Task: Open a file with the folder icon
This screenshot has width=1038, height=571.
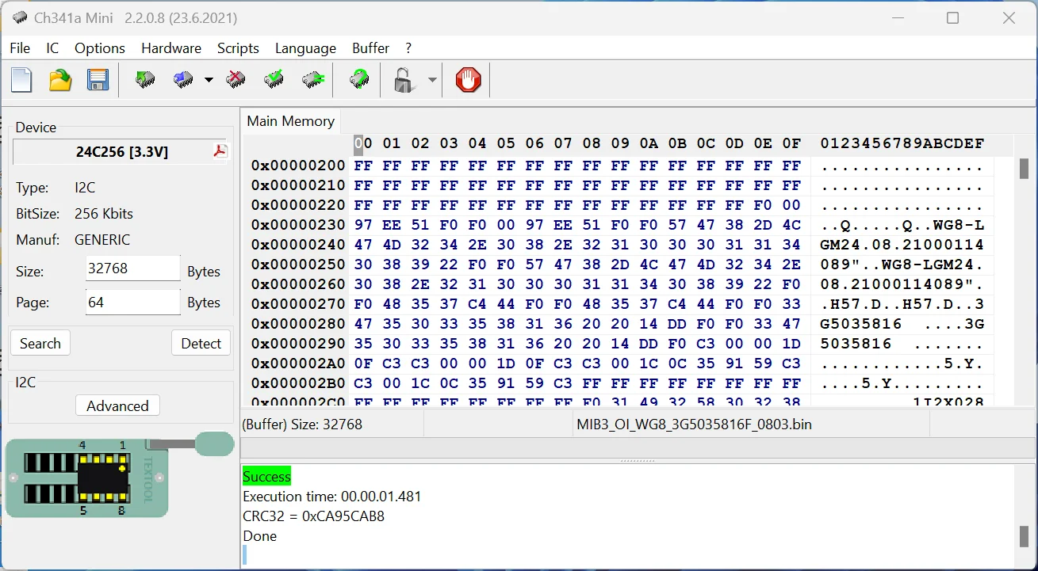Action: [x=60, y=80]
